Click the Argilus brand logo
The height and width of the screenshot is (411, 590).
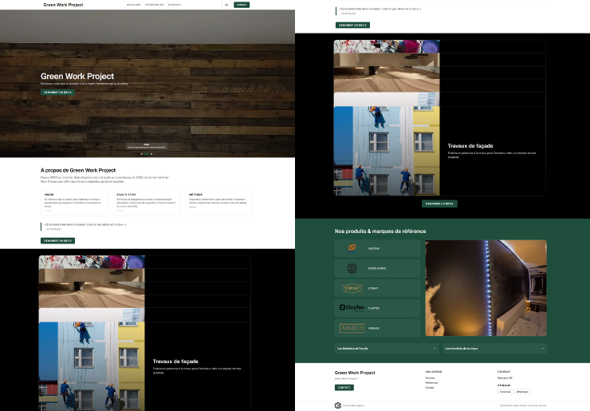[x=352, y=328]
